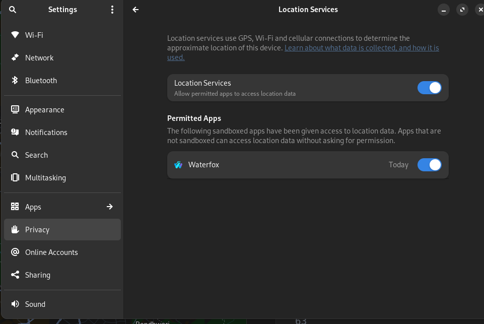The image size is (484, 324).
Task: Go to Bluetooth settings
Action: (x=62, y=80)
